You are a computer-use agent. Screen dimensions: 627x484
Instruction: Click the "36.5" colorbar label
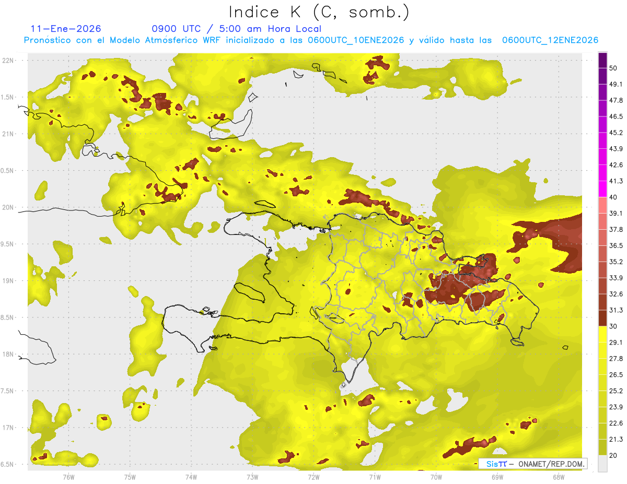(616, 245)
